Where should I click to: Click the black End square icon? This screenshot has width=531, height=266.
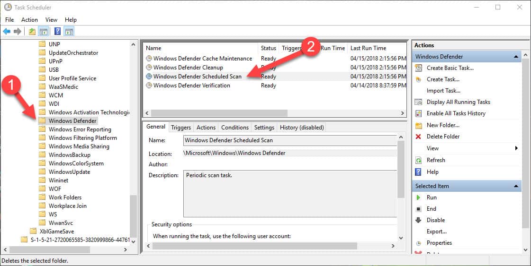point(419,209)
